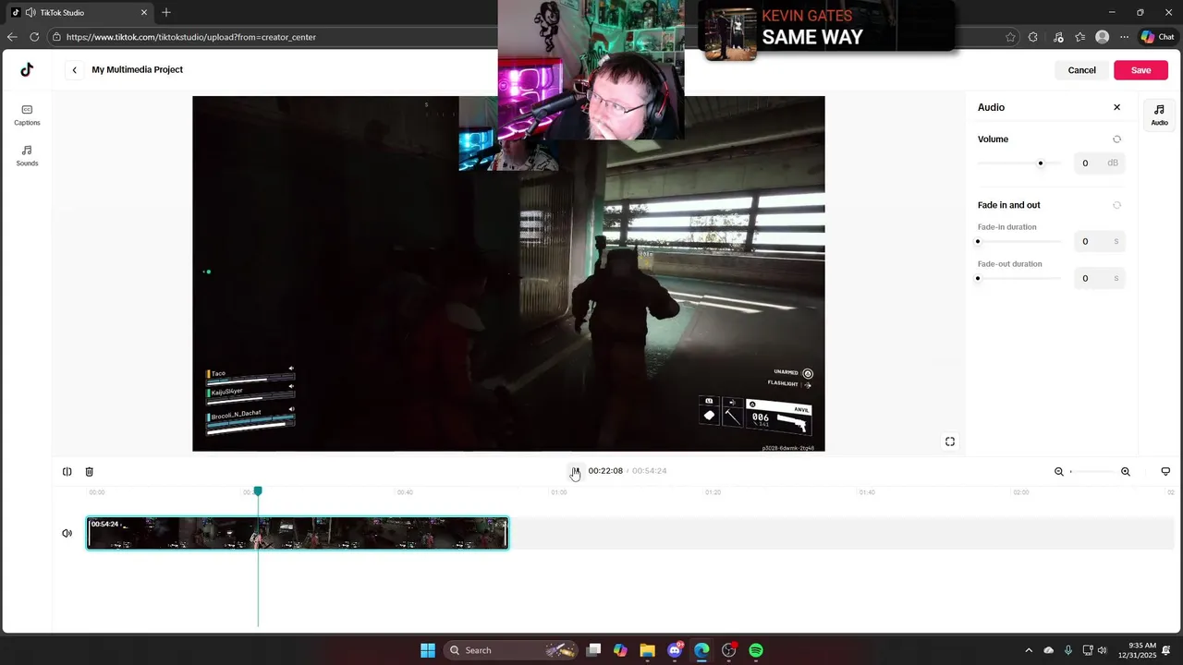This screenshot has width=1183, height=665.
Task: Click the Fade-out duration slider handle
Action: coord(978,279)
